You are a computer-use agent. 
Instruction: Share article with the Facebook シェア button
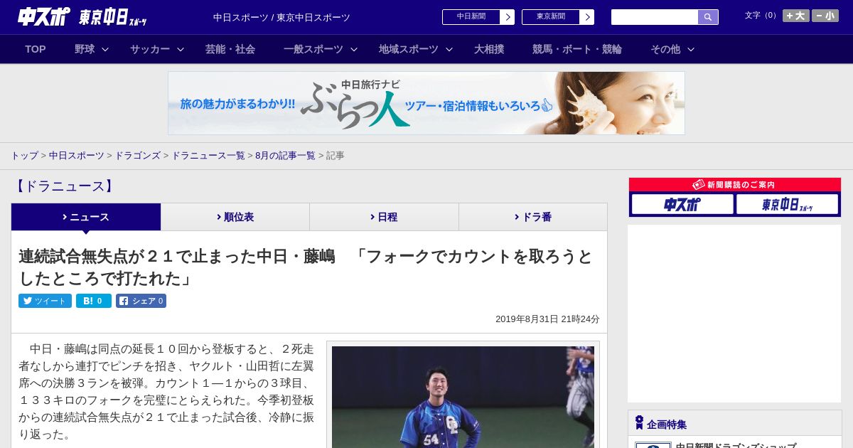coord(141,301)
